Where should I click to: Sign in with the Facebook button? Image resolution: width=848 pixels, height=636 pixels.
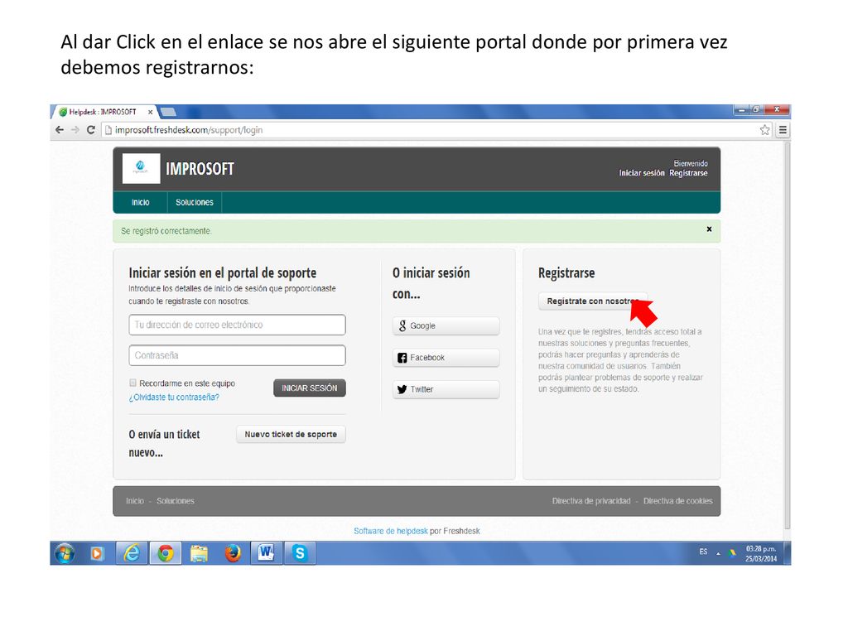click(x=446, y=358)
